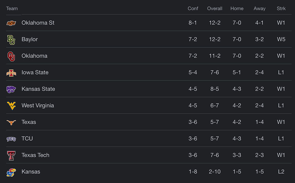Select the Away column header
Screen dimensions: 295x183
click(259, 8)
